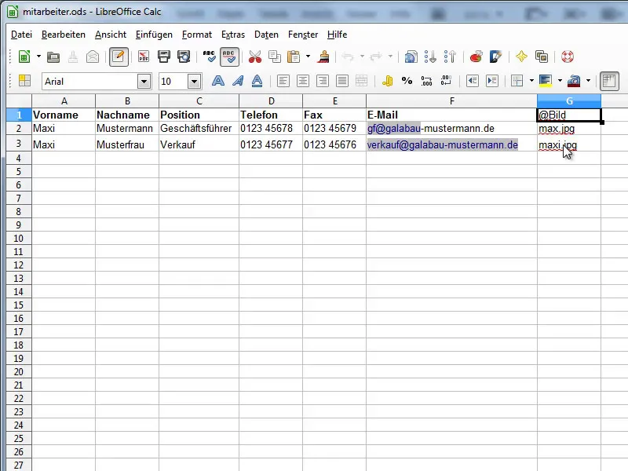The width and height of the screenshot is (628, 471).
Task: Open the Hilfe menu
Action: [x=337, y=35]
